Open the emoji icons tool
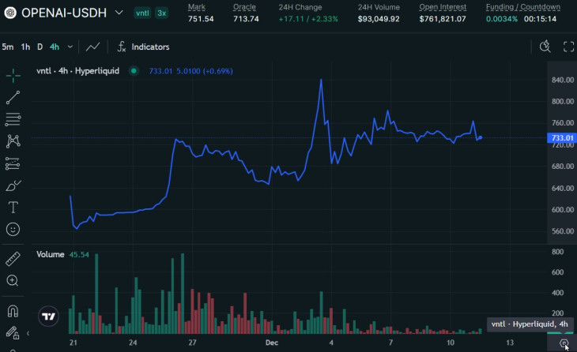The width and height of the screenshot is (577, 352). click(x=13, y=230)
